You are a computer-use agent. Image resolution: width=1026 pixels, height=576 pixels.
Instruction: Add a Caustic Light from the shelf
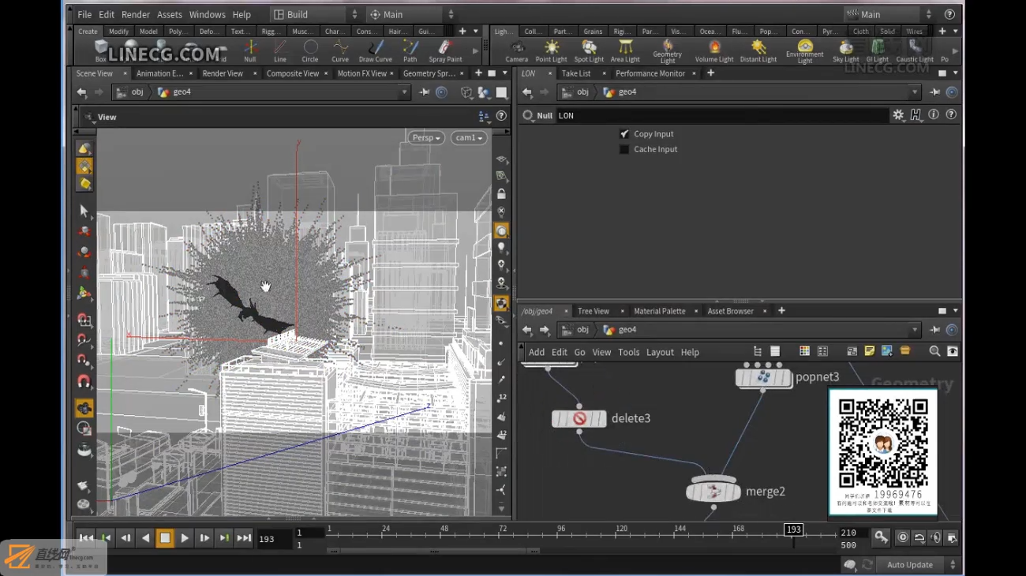coord(915,51)
